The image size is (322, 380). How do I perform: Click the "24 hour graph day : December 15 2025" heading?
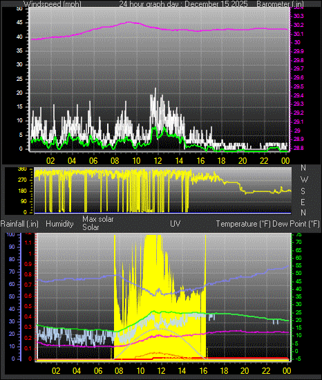point(183,4)
